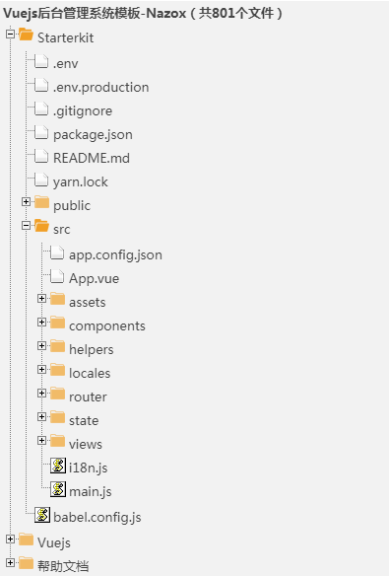Expand the views folder node
Viewport: 389px width, 576px height.
(41, 440)
